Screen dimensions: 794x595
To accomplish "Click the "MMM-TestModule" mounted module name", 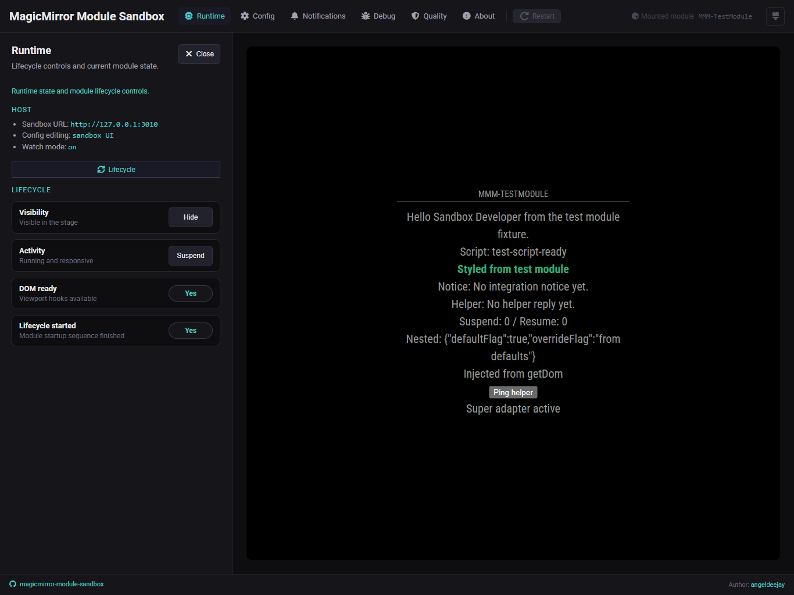I will 725,16.
